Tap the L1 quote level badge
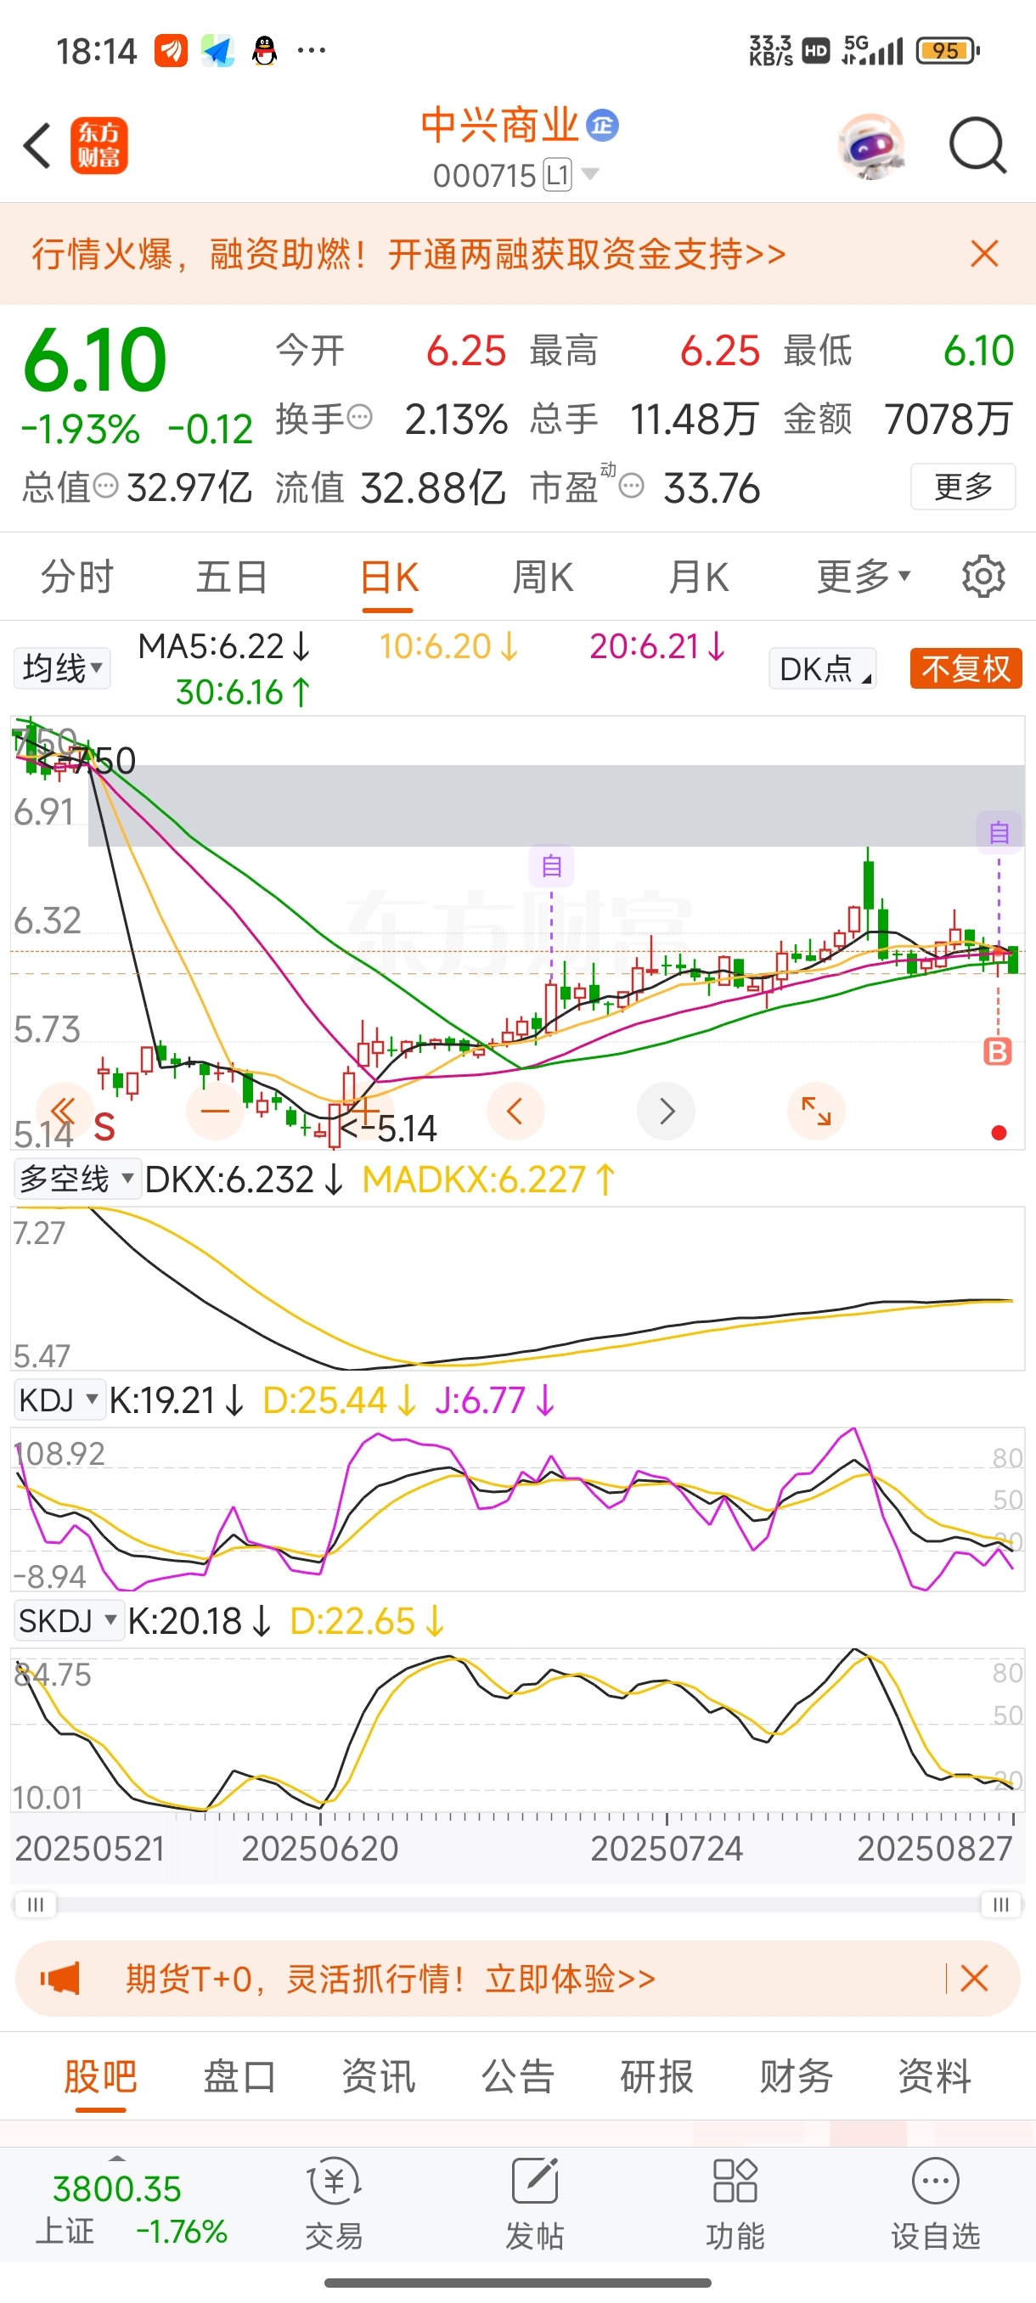Image resolution: width=1036 pixels, height=2303 pixels. 558,174
